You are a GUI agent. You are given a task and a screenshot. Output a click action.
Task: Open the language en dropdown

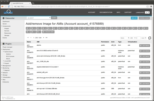tap(147, 13)
